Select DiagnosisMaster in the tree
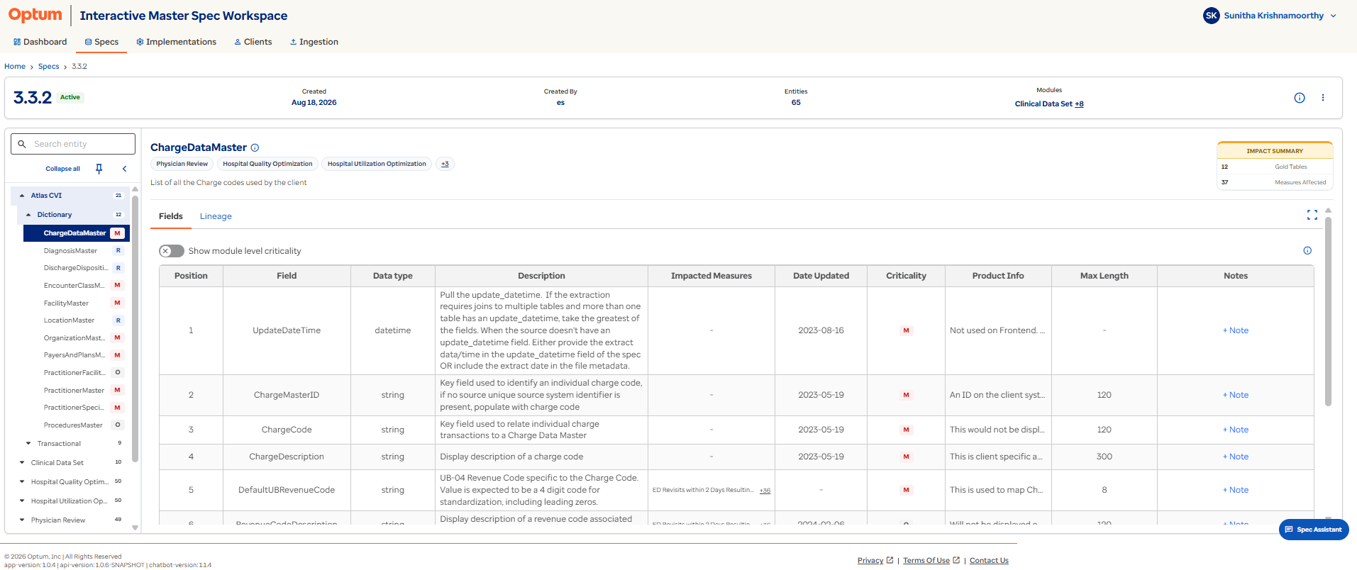 click(x=70, y=251)
